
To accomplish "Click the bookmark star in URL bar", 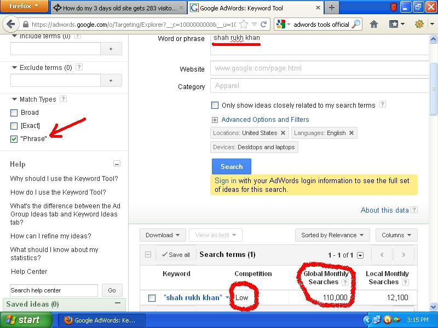I will [244, 25].
